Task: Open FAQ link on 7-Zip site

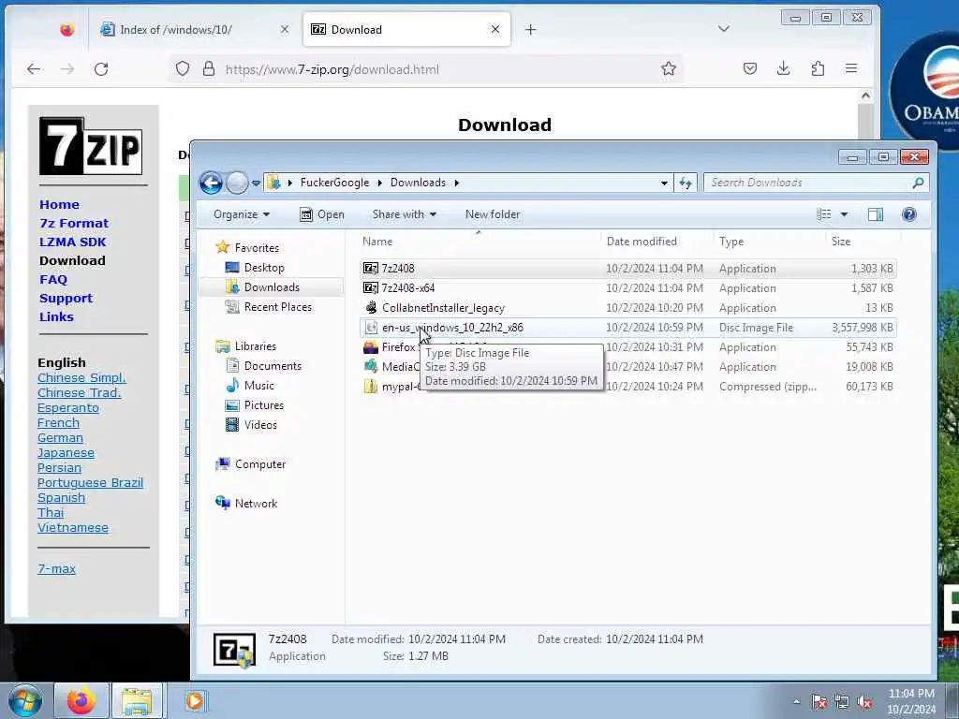Action: (53, 279)
